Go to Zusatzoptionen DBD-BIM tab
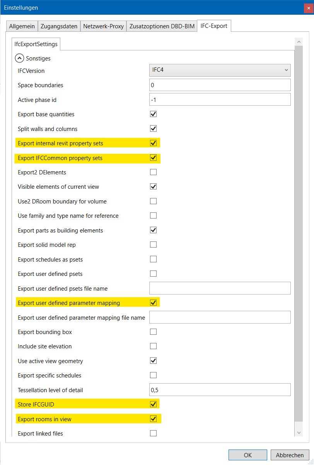The width and height of the screenshot is (314, 465). coord(162,26)
